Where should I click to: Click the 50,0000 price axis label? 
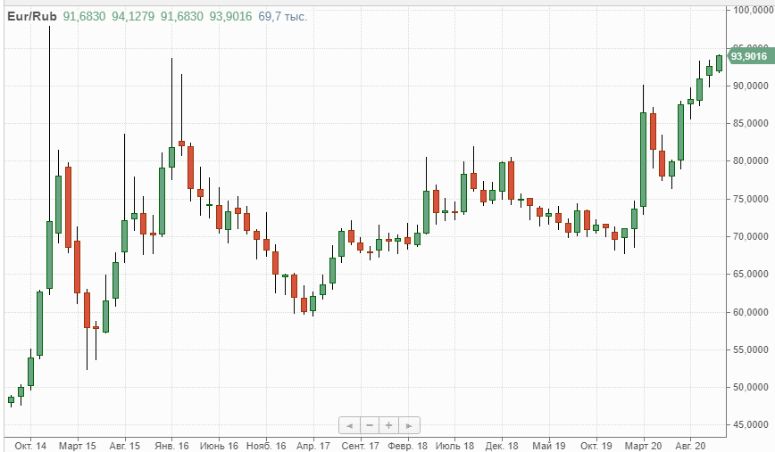[x=750, y=387]
